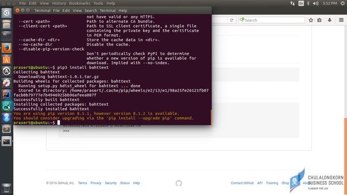This screenshot has width=347, height=195.
Task: Click the '>>>' prompt in Firefox page
Action: [66, 131]
